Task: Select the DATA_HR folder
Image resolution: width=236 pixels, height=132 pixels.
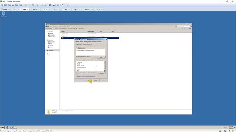Action: click(66, 34)
